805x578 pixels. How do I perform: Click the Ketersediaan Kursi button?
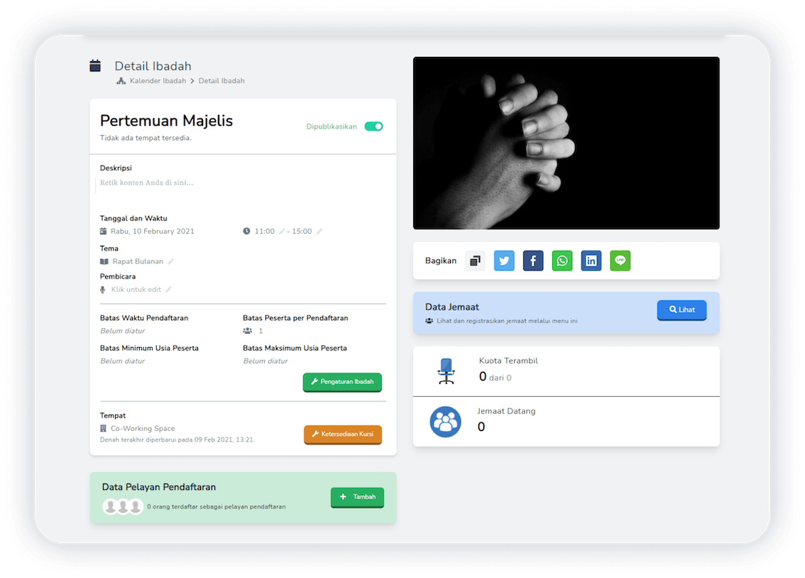[x=342, y=434]
